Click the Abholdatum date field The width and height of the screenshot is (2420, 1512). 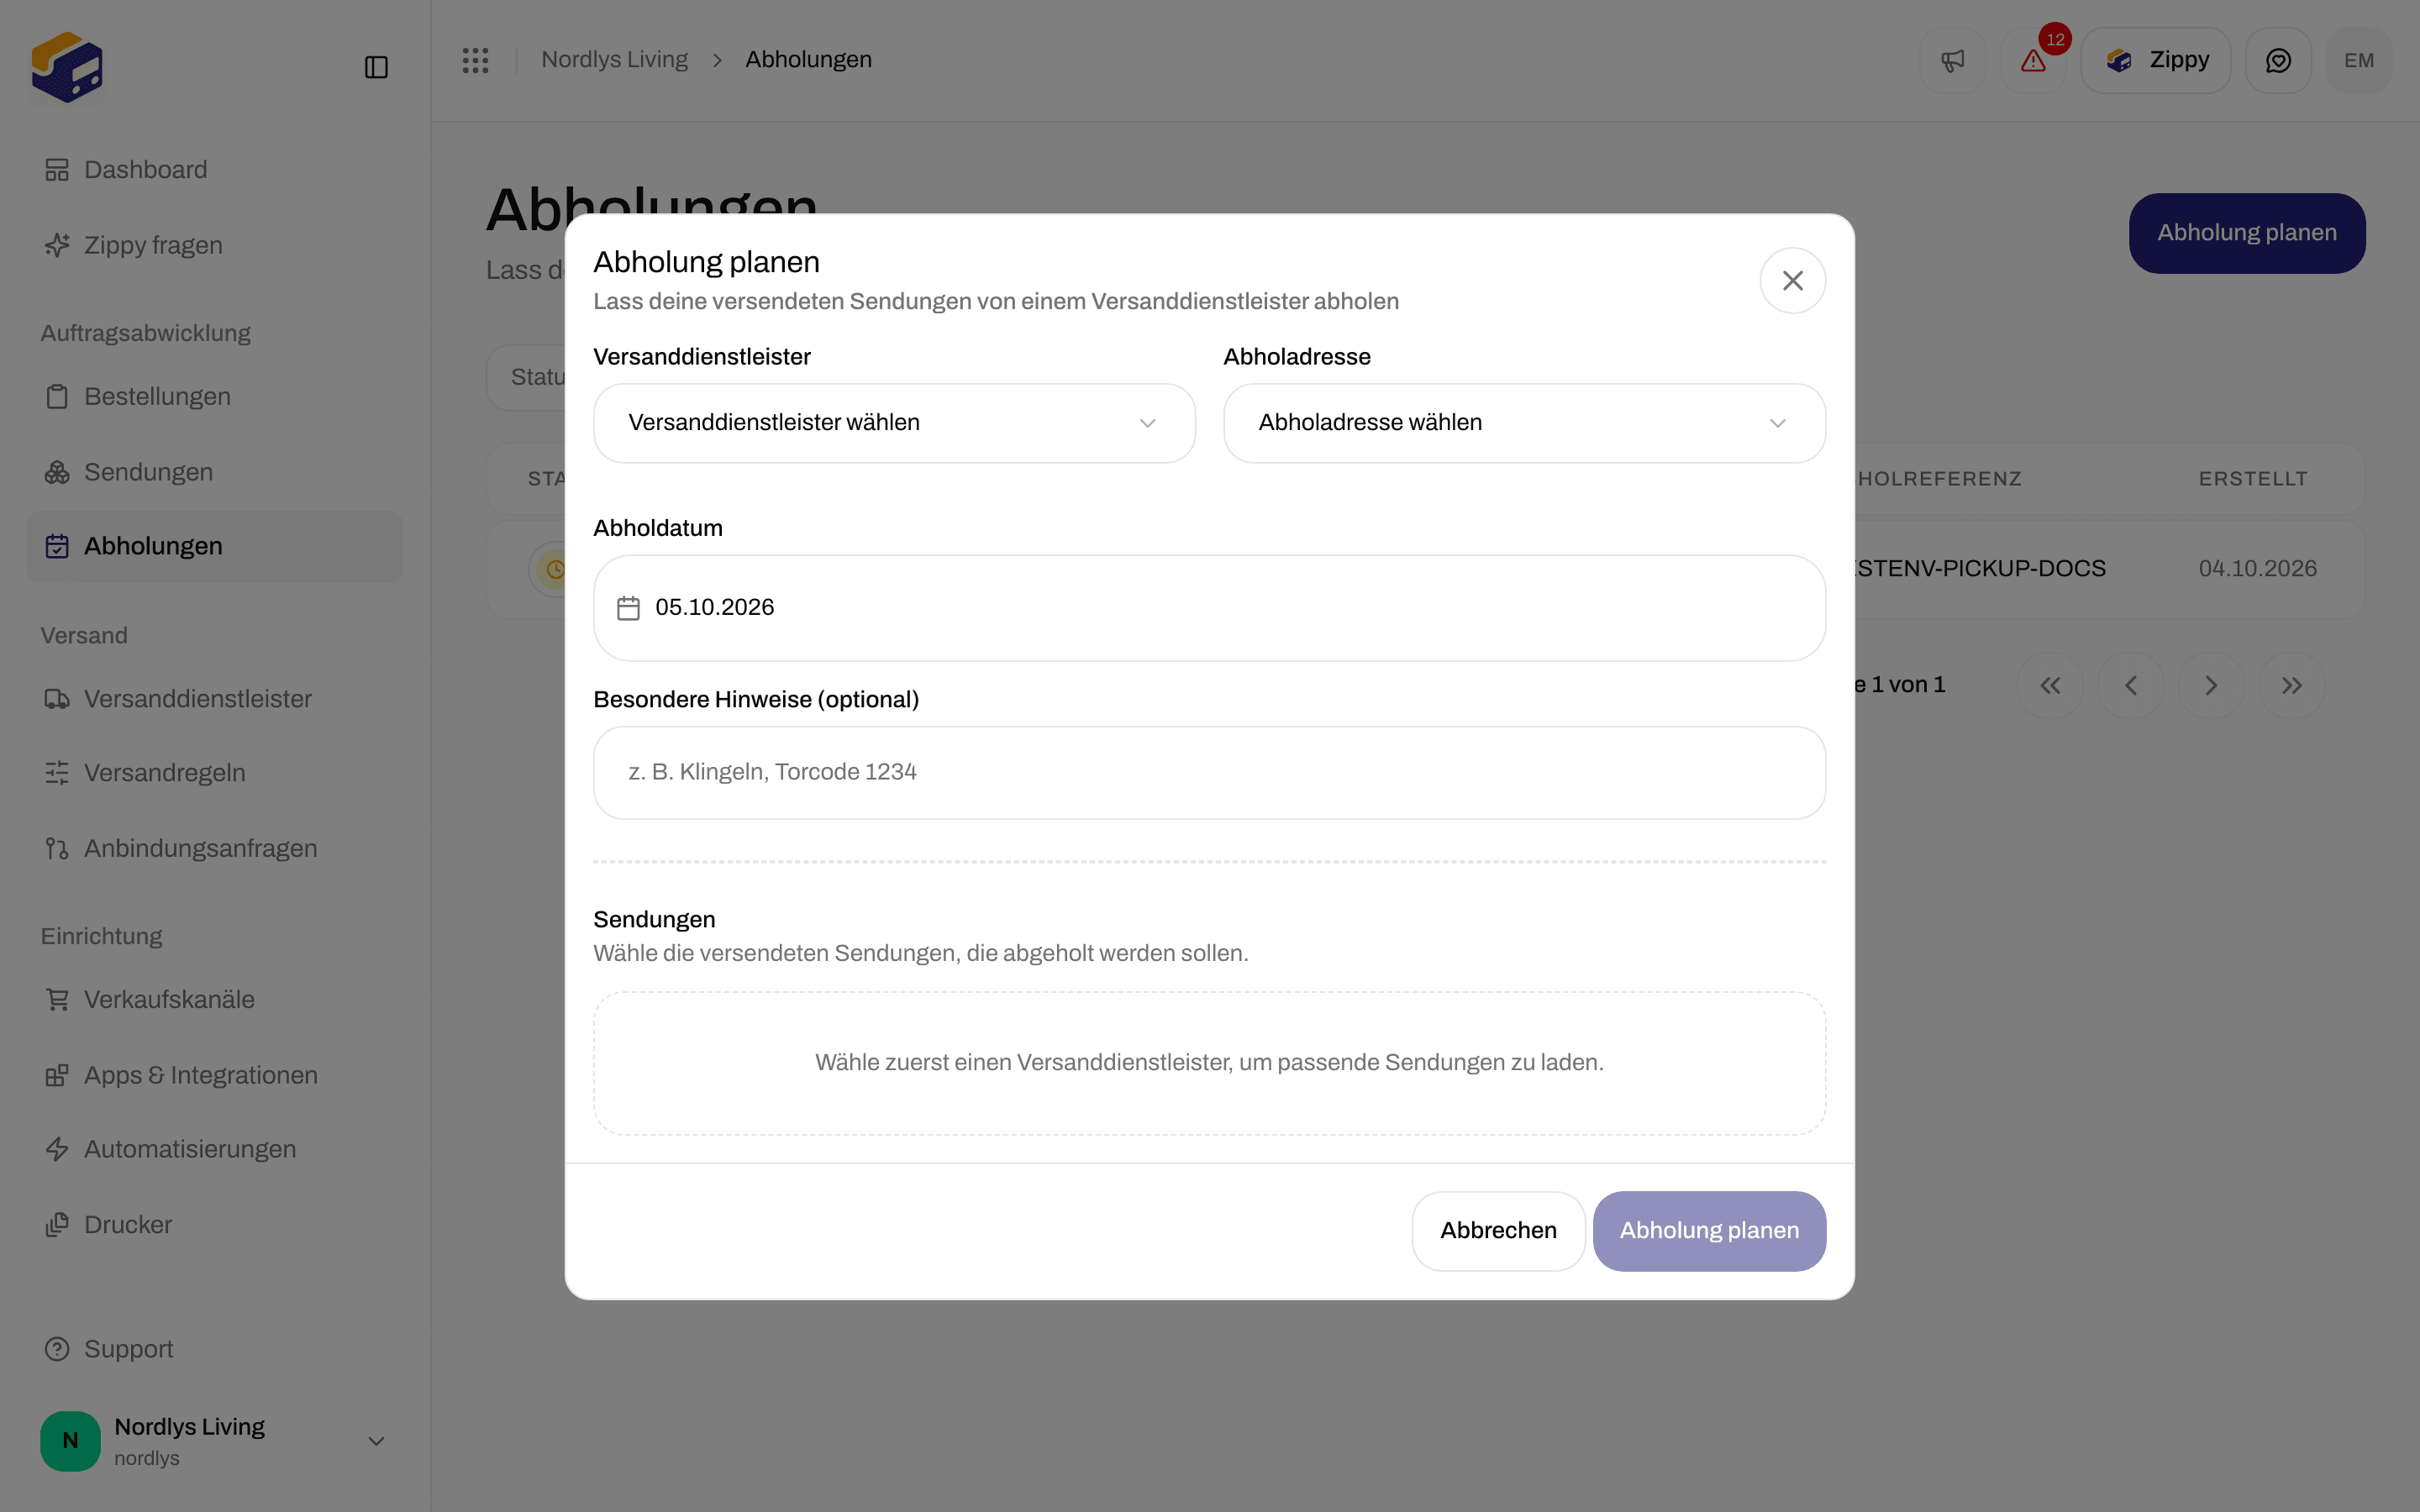(x=1209, y=608)
